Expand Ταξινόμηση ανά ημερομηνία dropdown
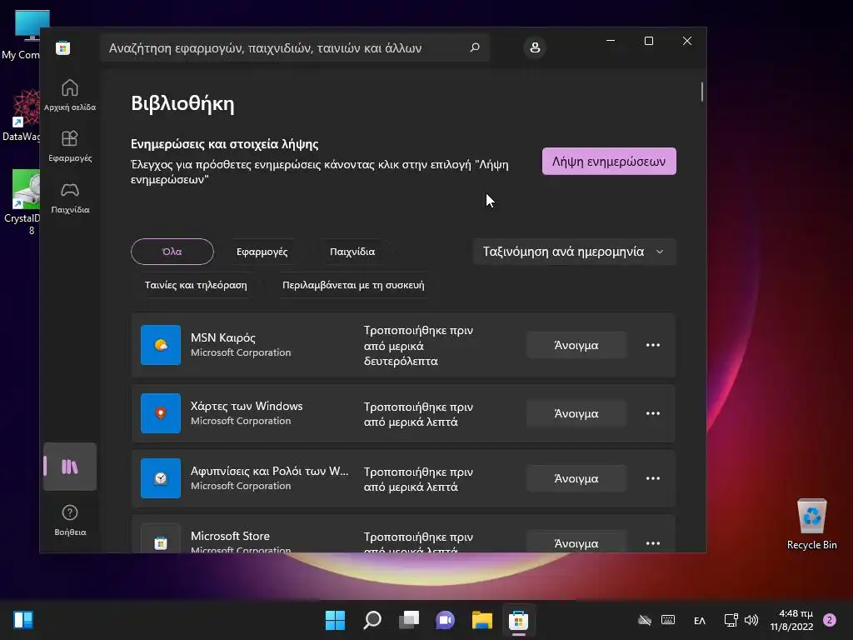The height and width of the screenshot is (640, 853). [574, 252]
